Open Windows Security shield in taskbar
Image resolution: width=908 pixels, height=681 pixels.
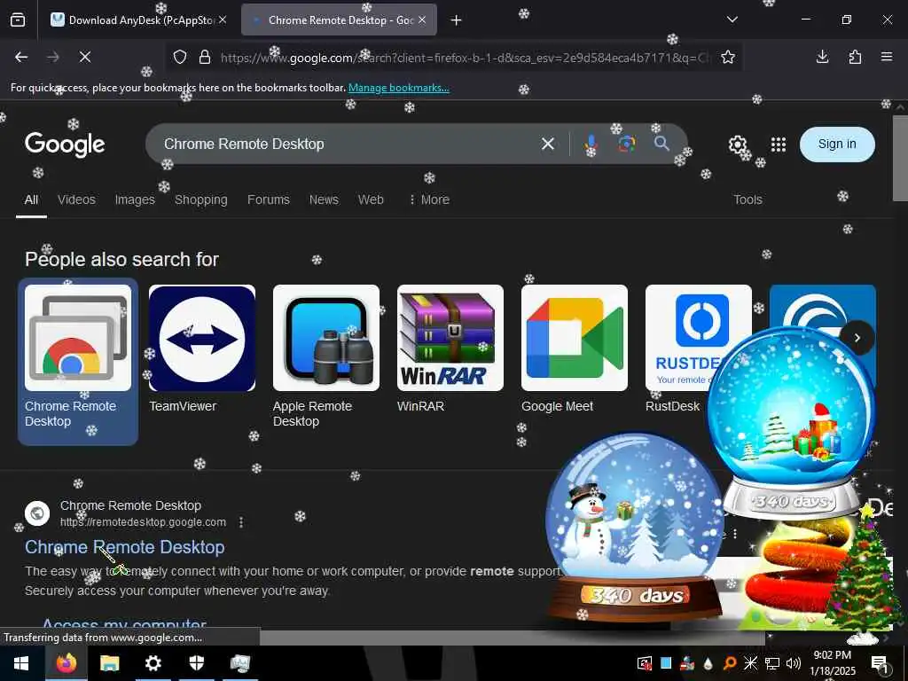tap(197, 663)
